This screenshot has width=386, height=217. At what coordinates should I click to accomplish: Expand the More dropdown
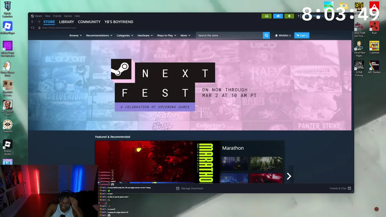click(x=185, y=35)
